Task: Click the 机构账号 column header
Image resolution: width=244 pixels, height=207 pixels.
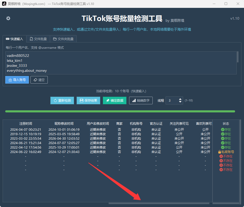Action: 136,124
